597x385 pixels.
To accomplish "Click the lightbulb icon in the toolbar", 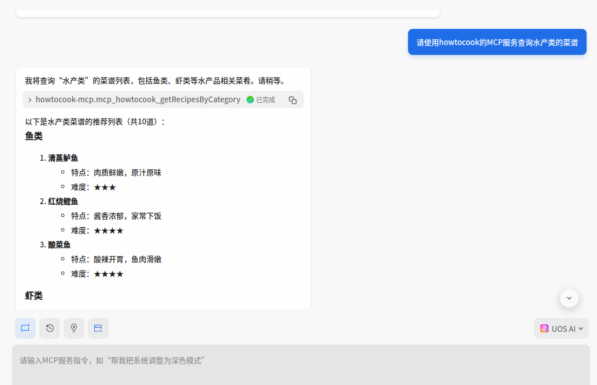I will 74,328.
